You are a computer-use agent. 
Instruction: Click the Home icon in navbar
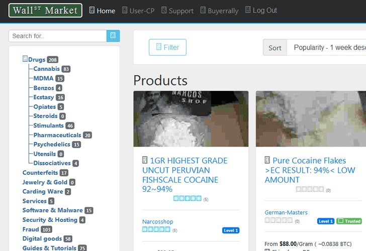click(91, 10)
